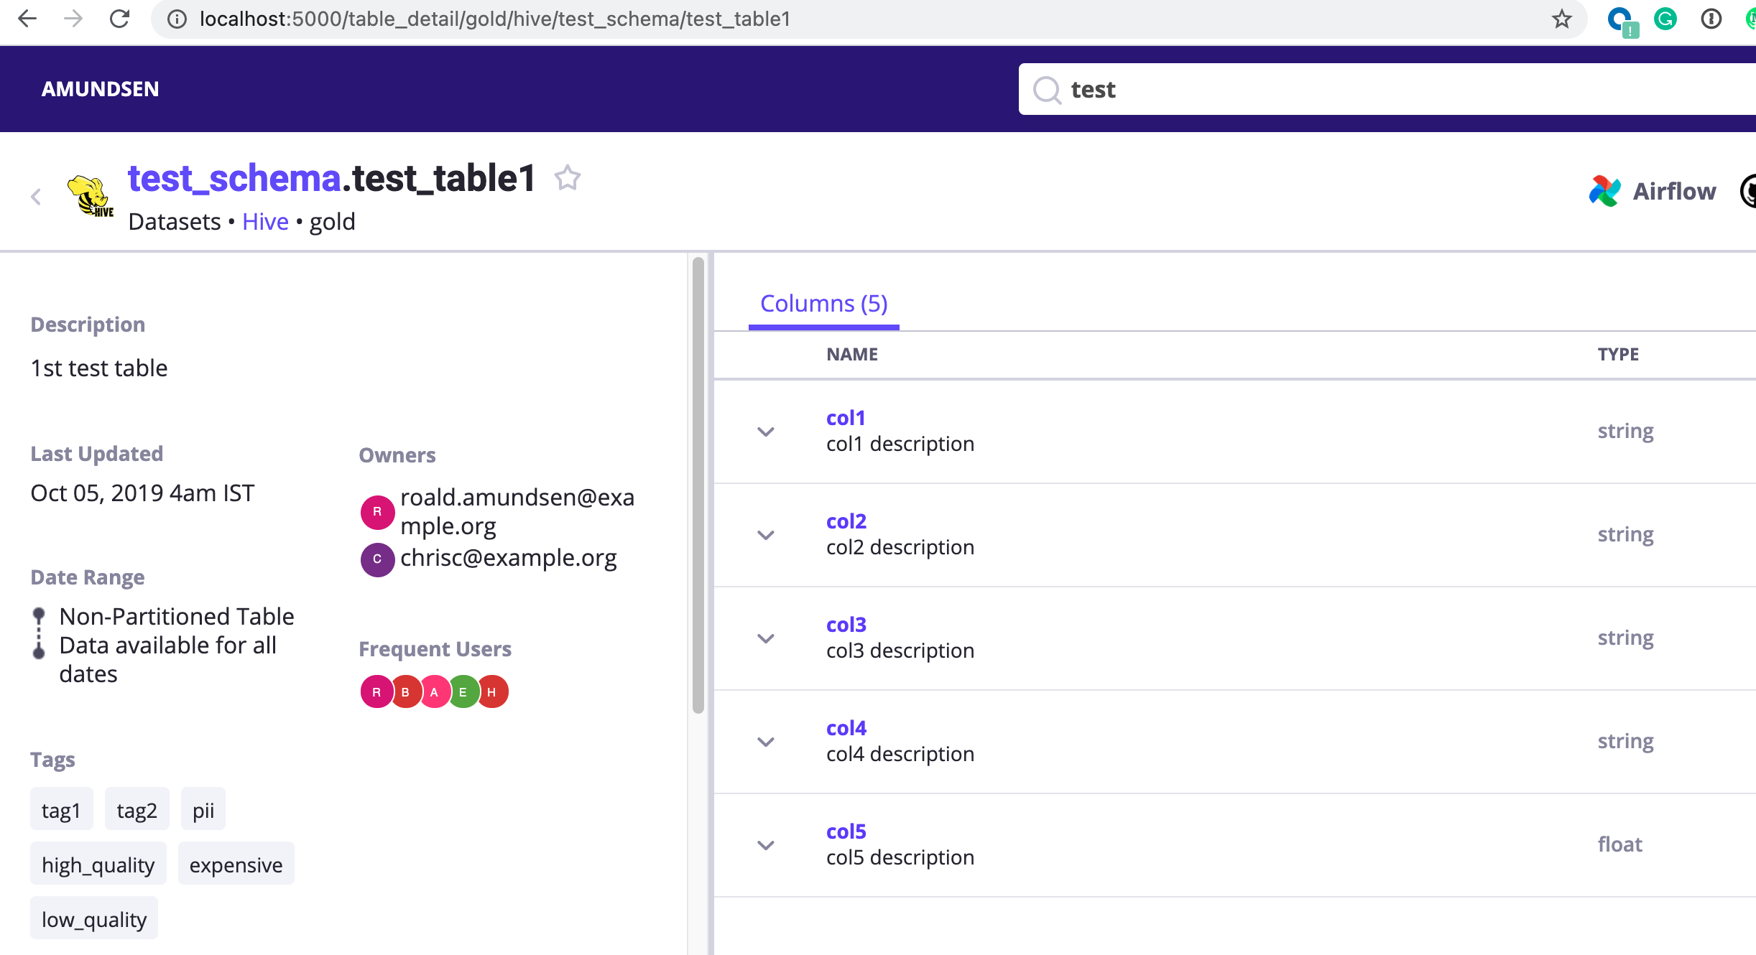The height and width of the screenshot is (955, 1756).
Task: Expand the col5 column details
Action: coord(766,845)
